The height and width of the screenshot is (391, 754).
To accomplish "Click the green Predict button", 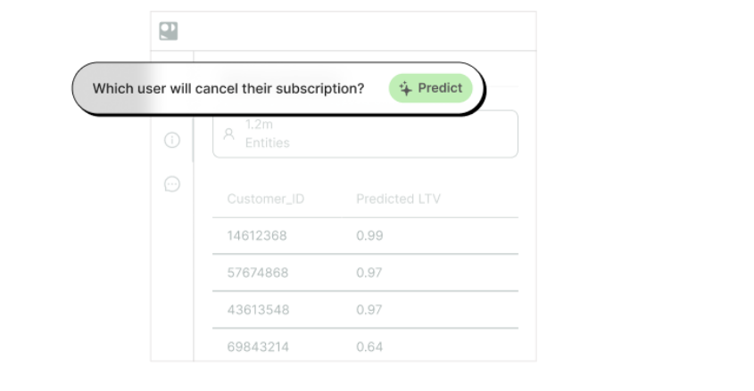I will (x=430, y=88).
